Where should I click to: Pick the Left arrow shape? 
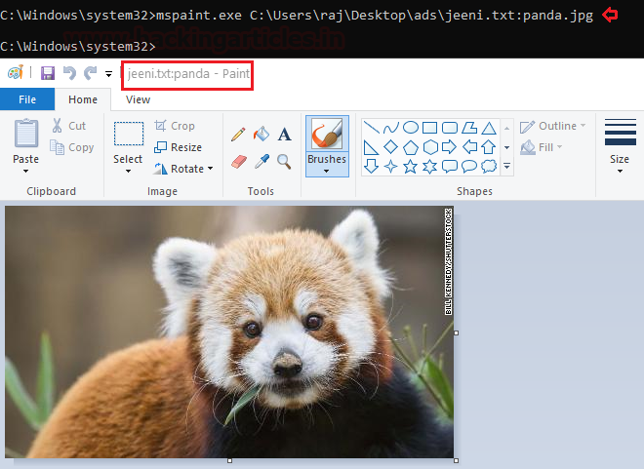pos(469,147)
